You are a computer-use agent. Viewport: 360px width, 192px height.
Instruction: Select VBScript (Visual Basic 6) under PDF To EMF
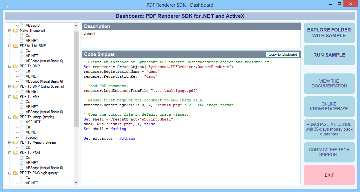44,112
